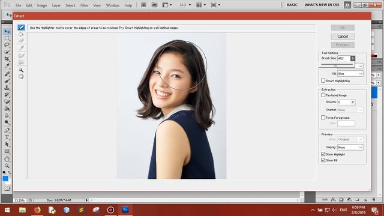Open Firefox from taskbar
384x216 pixels.
coord(37,210)
